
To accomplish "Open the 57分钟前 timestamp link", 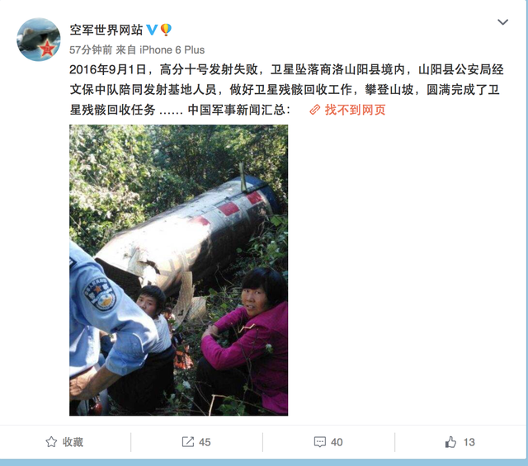I will (91, 49).
